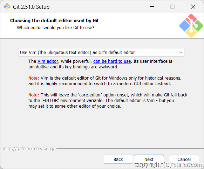
Task: Open the default editor combo box
Action: click(x=101, y=52)
